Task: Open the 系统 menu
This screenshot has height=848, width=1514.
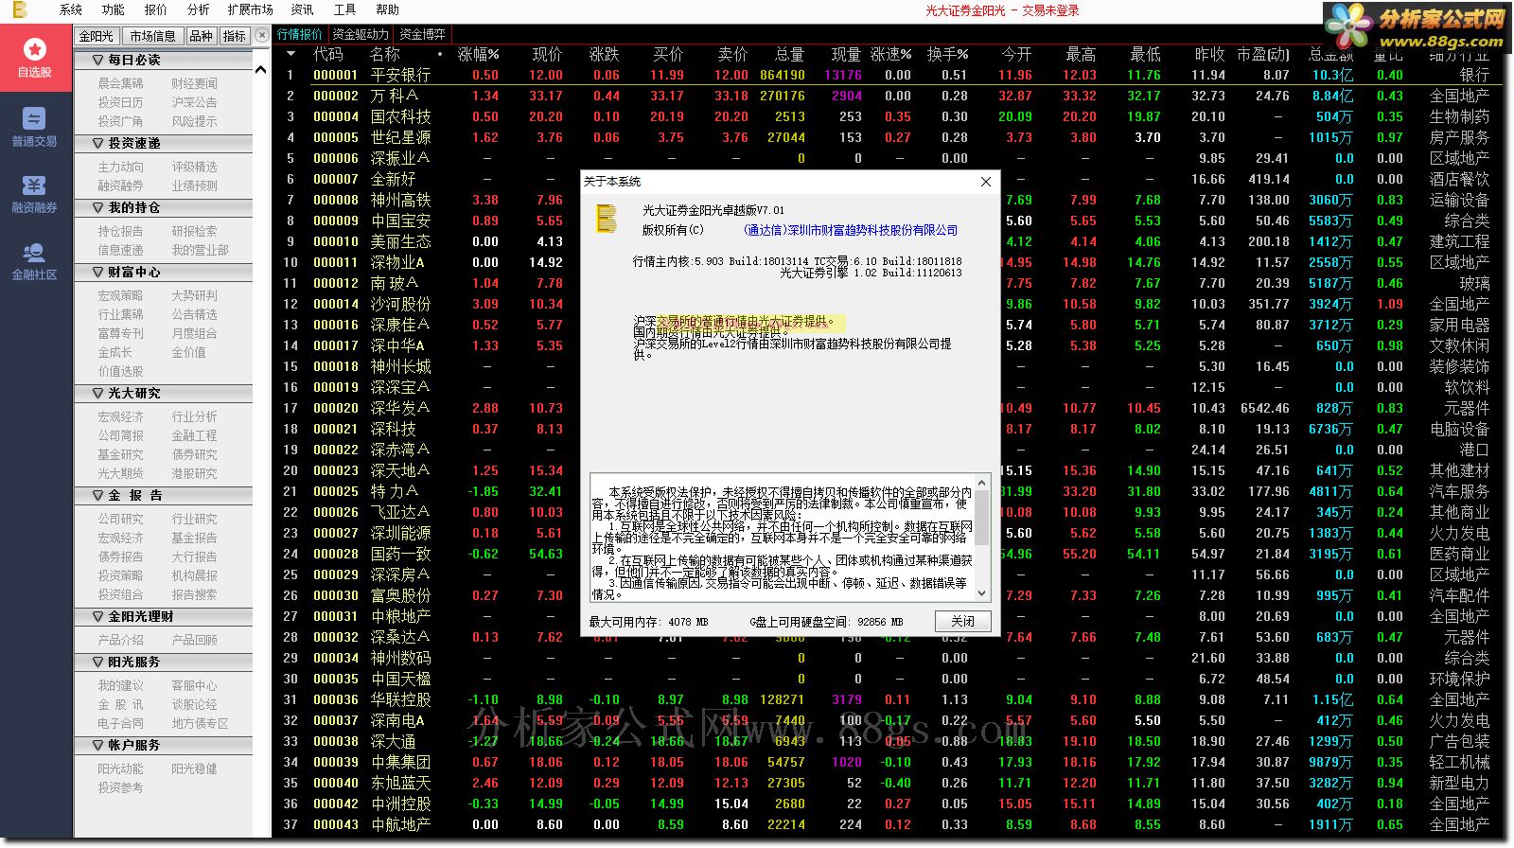Action: point(71,9)
